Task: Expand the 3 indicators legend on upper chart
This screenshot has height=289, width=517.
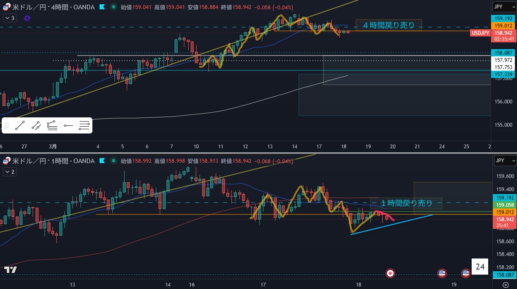Action: (x=9, y=18)
